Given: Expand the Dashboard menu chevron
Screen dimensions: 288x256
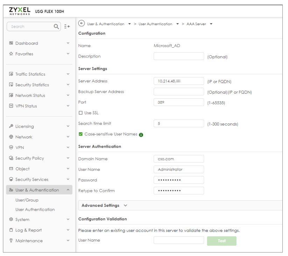Looking at the screenshot, I should [x=68, y=43].
